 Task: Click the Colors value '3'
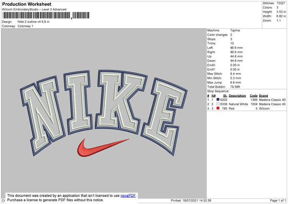pyautogui.click(x=277, y=8)
